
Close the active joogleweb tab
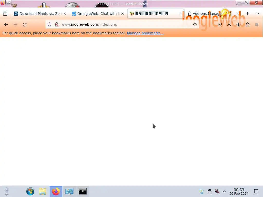click(x=180, y=14)
